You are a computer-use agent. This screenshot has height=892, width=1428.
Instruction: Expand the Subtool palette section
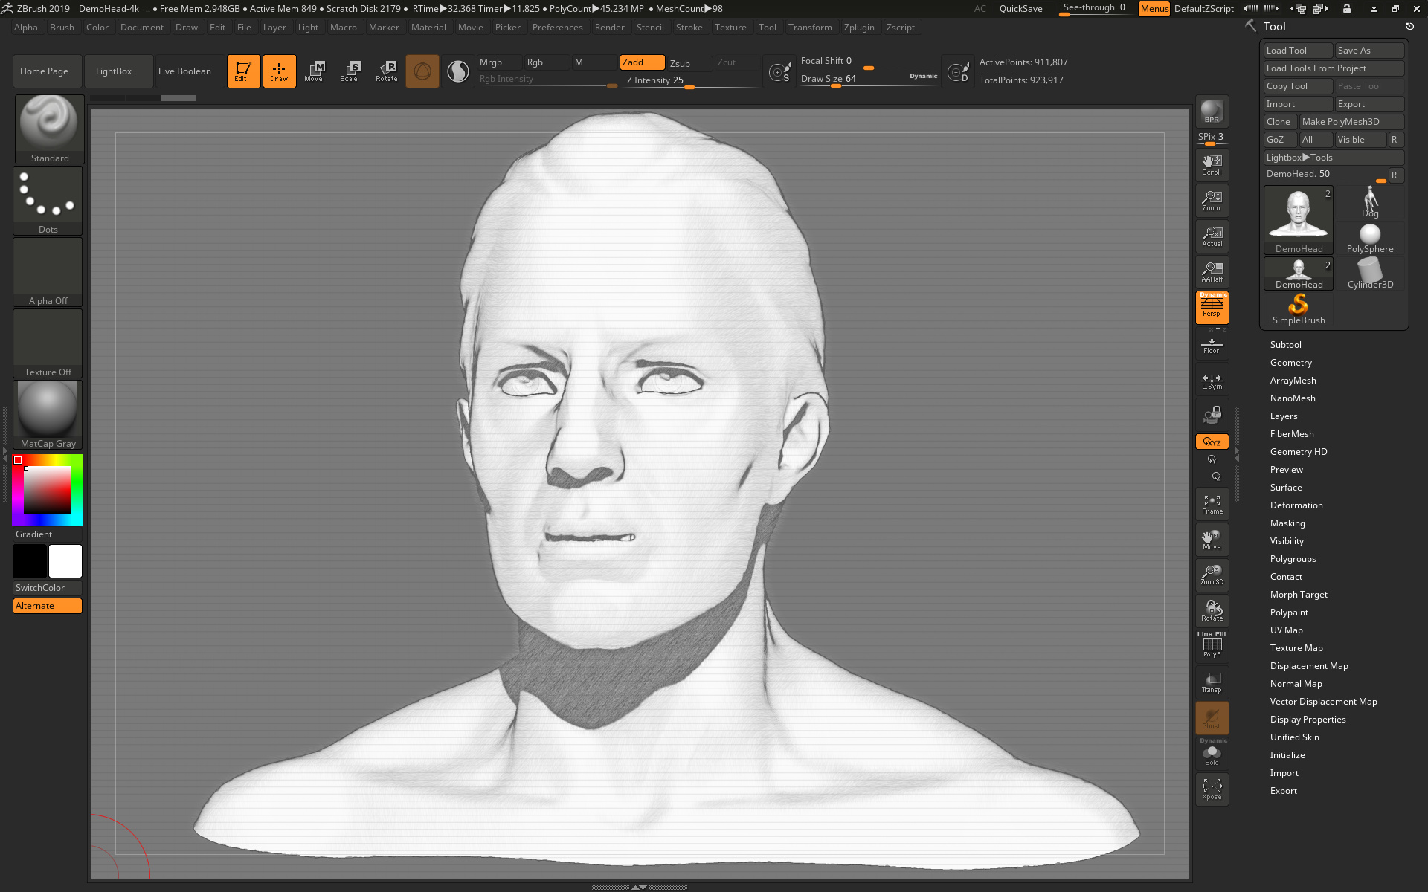[1285, 345]
